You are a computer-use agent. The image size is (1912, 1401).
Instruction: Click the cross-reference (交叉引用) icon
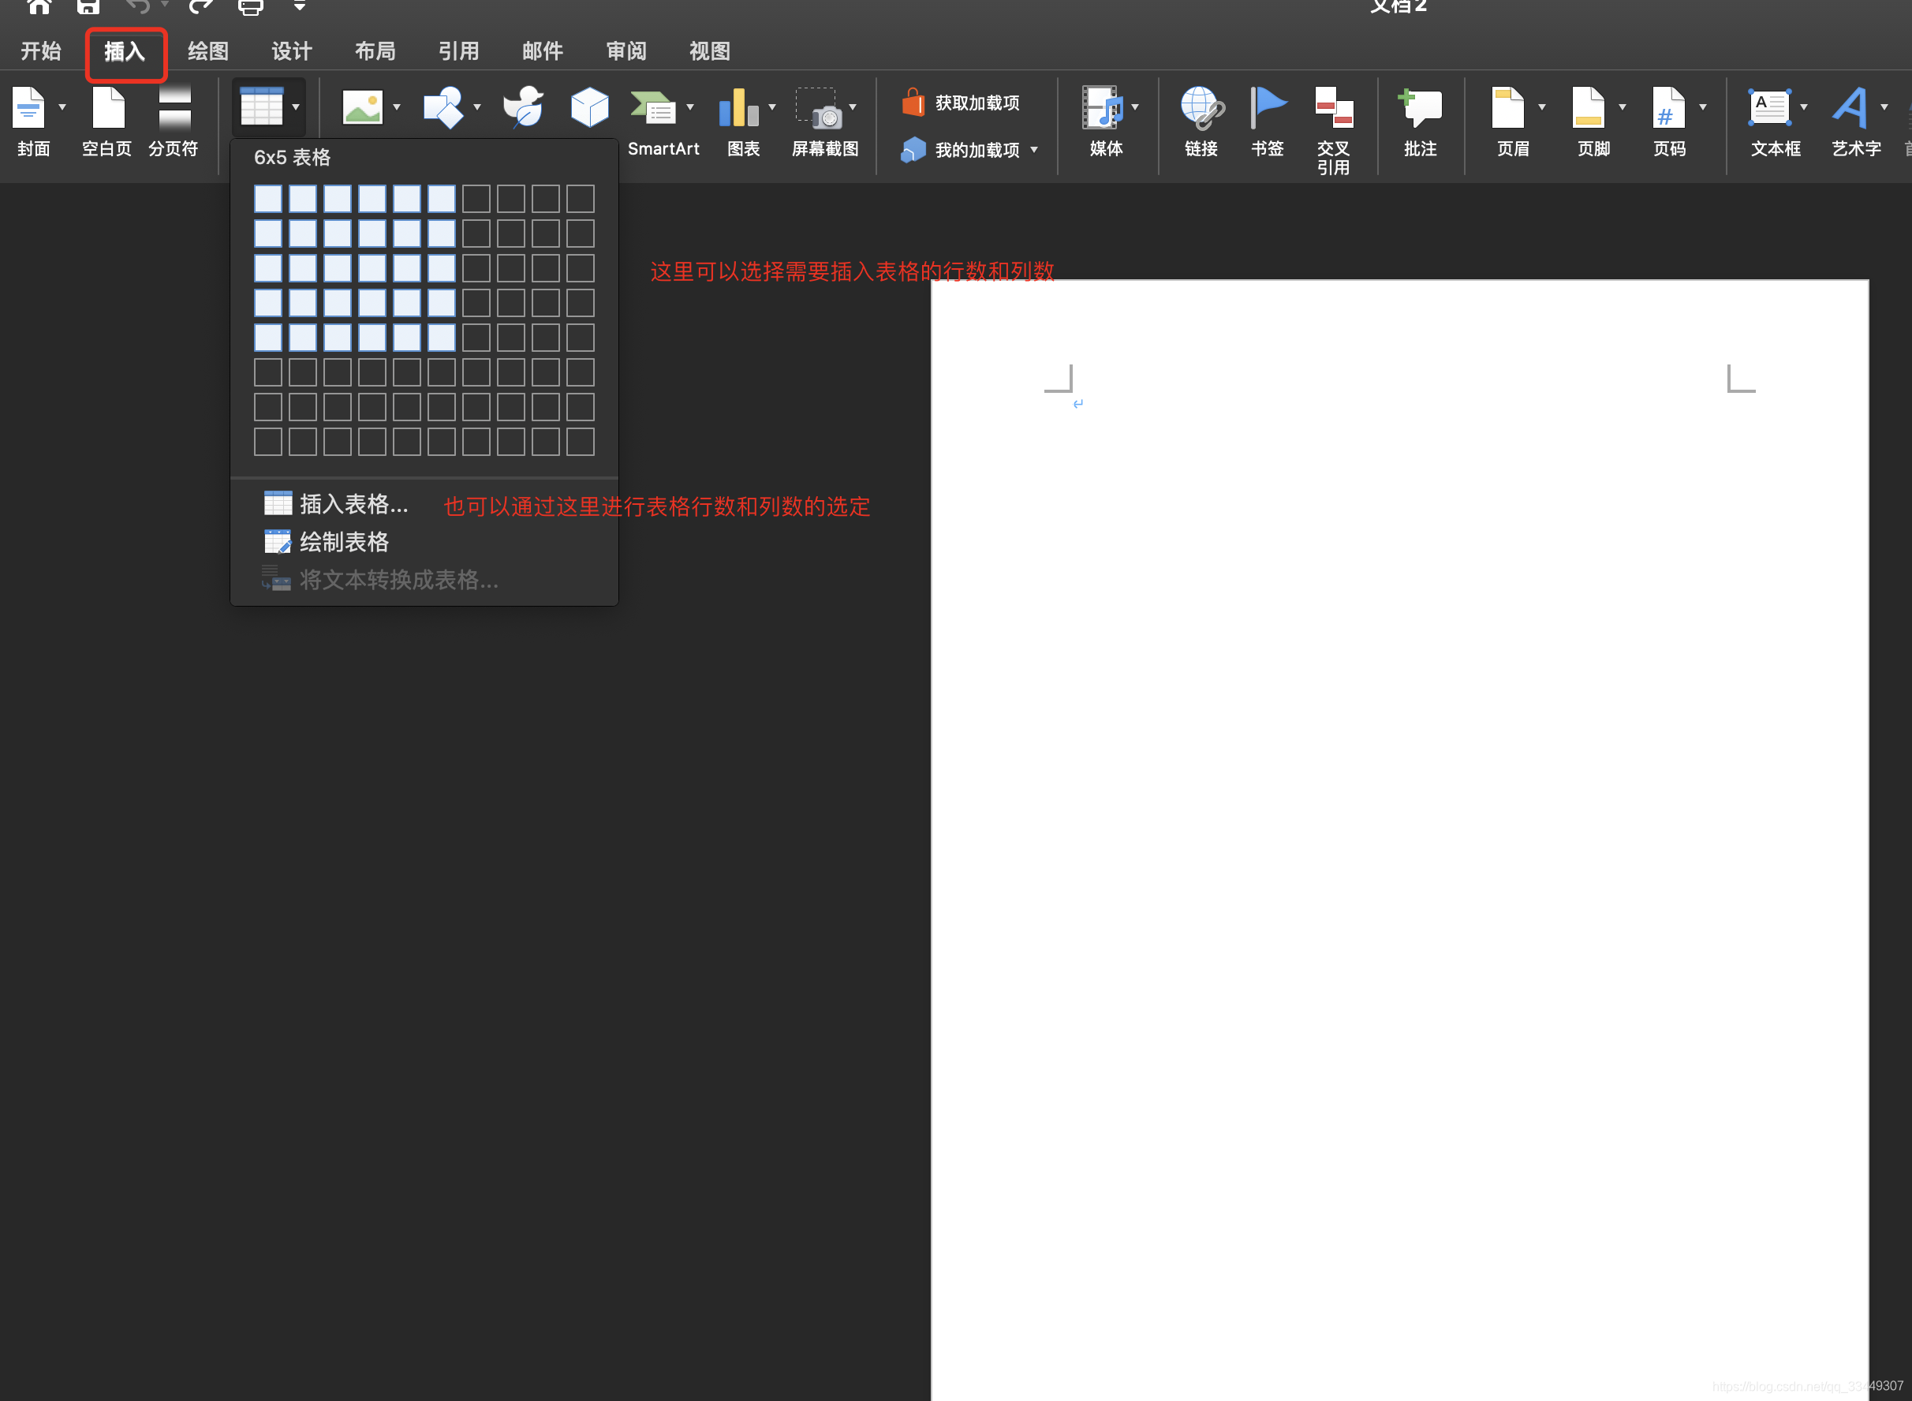[x=1334, y=108]
